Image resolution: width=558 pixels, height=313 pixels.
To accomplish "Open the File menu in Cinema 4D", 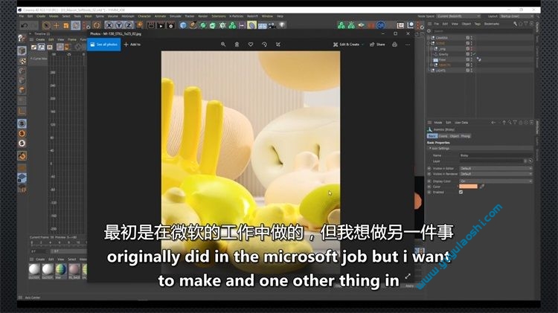I will (x=22, y=16).
